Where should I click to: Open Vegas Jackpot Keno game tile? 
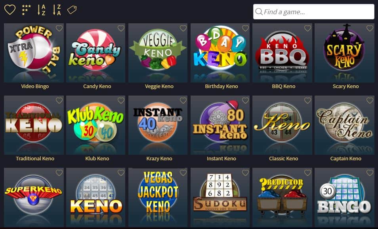pos(158,197)
